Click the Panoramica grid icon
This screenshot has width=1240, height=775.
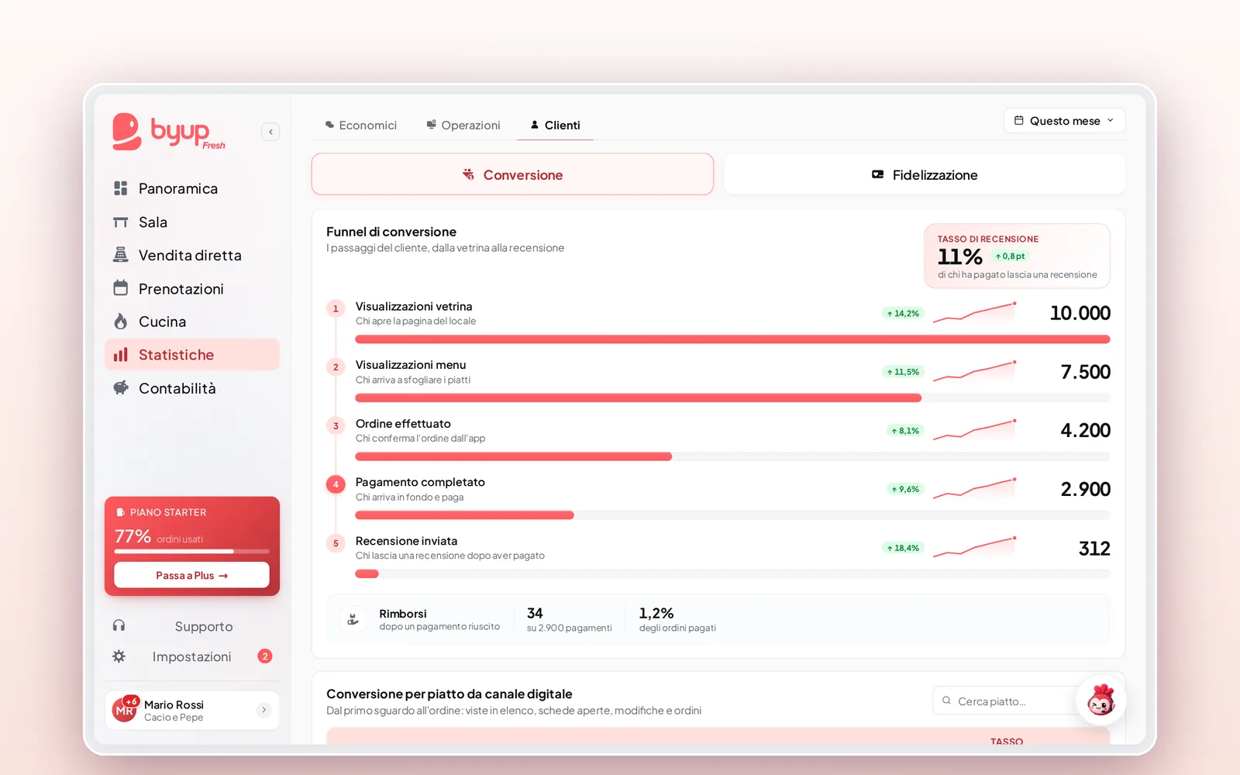[120, 188]
